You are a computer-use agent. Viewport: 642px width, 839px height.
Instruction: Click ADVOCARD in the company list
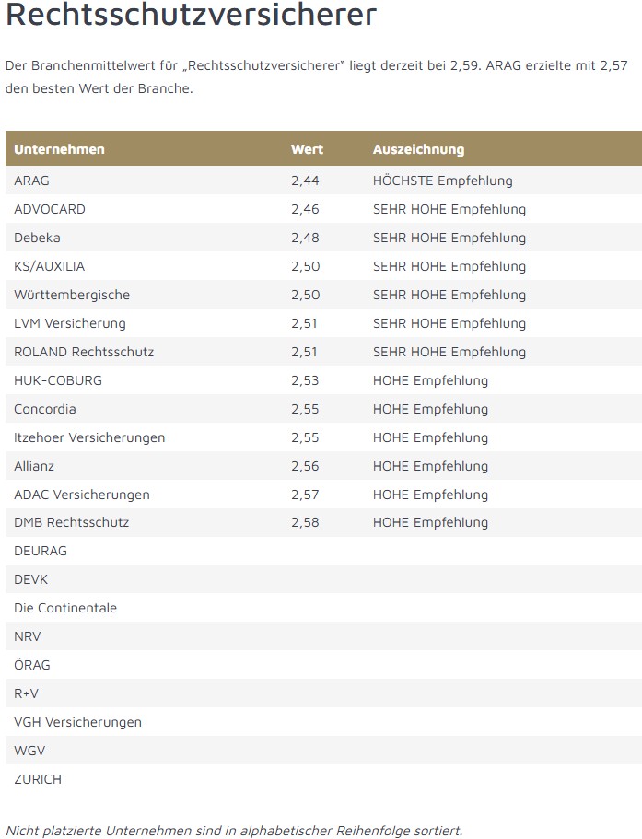(x=50, y=209)
